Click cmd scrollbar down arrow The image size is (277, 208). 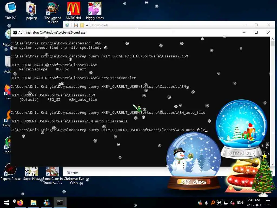click(x=272, y=164)
